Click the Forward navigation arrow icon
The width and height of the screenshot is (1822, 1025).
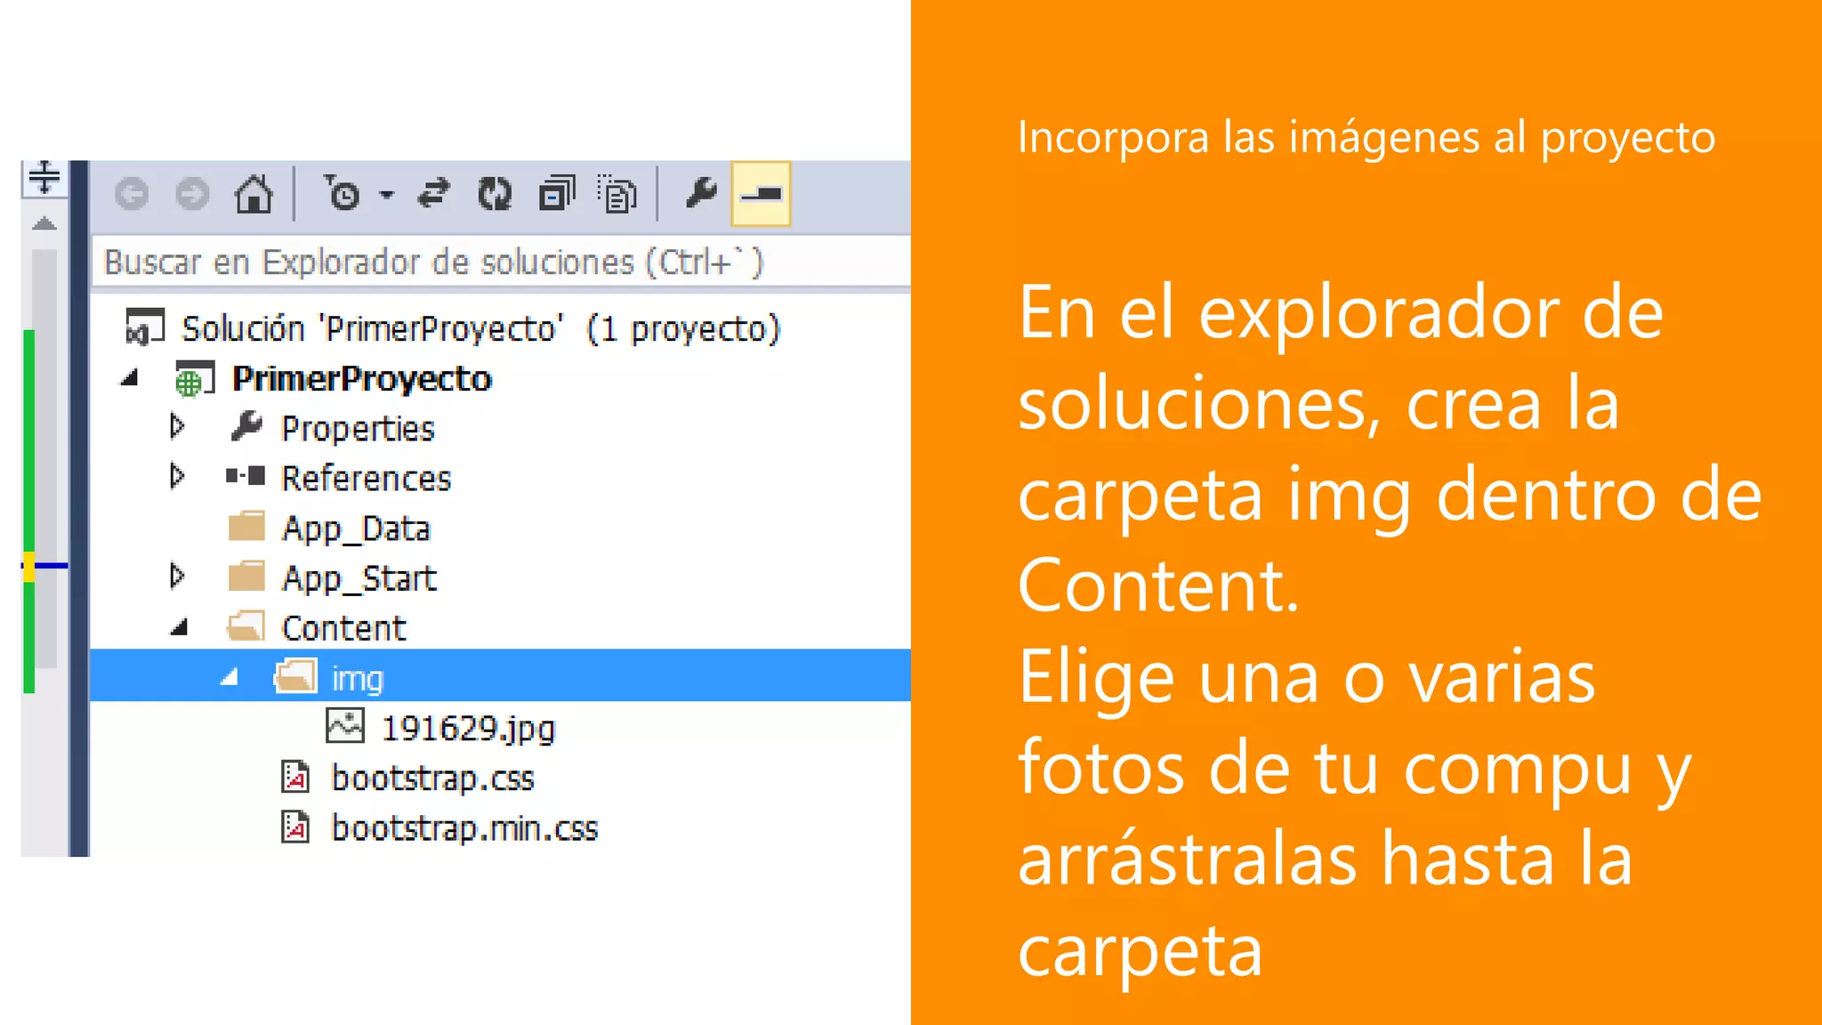point(192,194)
